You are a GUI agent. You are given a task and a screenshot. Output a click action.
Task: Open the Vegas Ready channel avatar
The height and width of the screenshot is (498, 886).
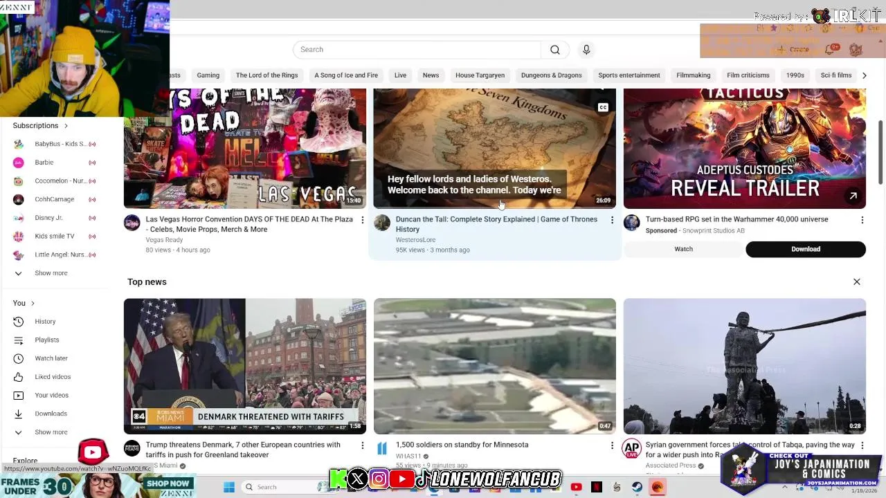132,223
